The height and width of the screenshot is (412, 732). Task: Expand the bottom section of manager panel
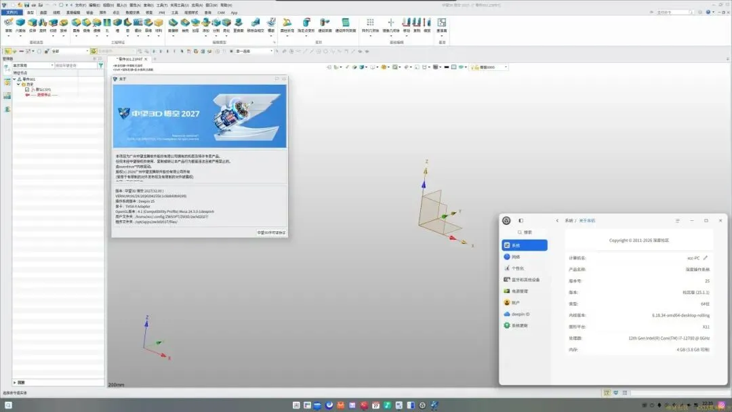coord(14,383)
